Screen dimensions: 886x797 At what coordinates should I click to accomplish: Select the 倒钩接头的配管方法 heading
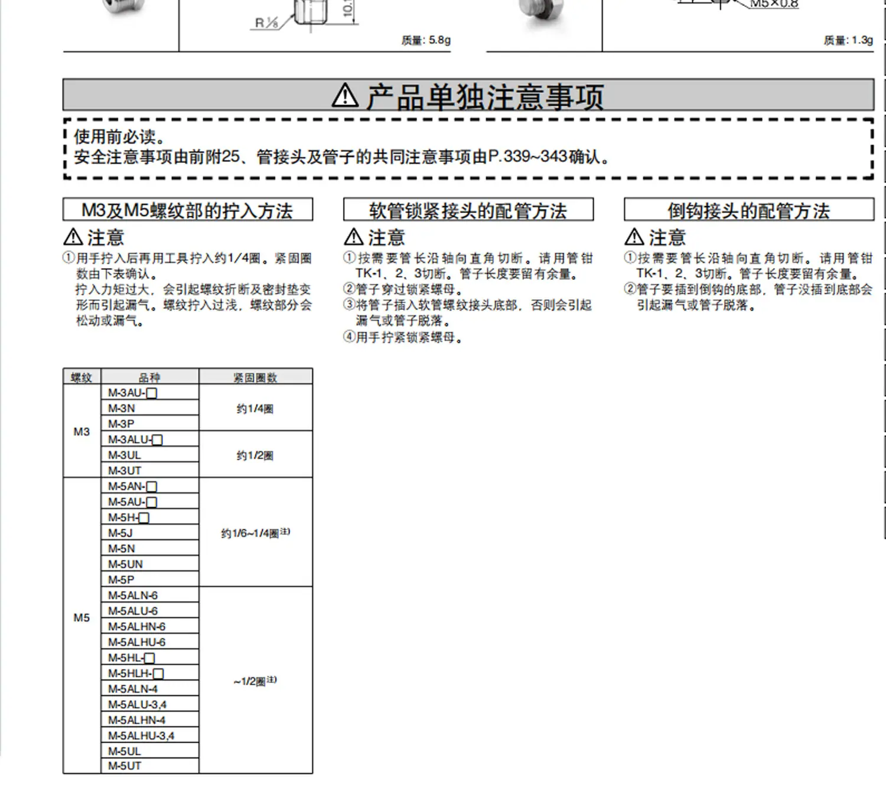[749, 210]
